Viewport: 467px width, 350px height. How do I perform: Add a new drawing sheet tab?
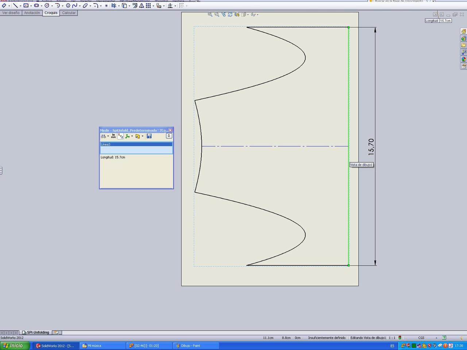(x=57, y=332)
